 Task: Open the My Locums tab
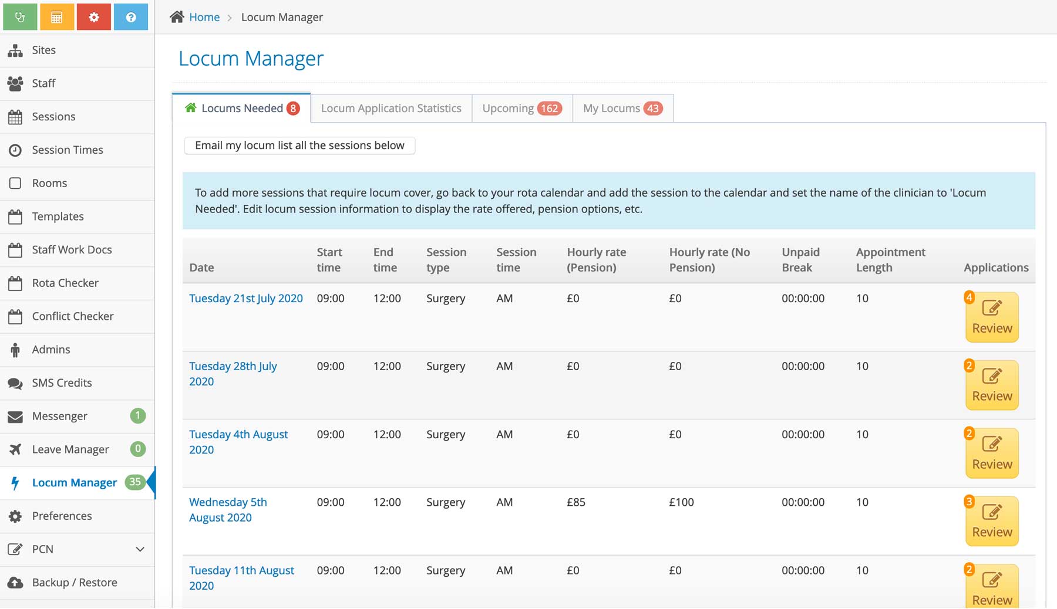click(x=622, y=109)
